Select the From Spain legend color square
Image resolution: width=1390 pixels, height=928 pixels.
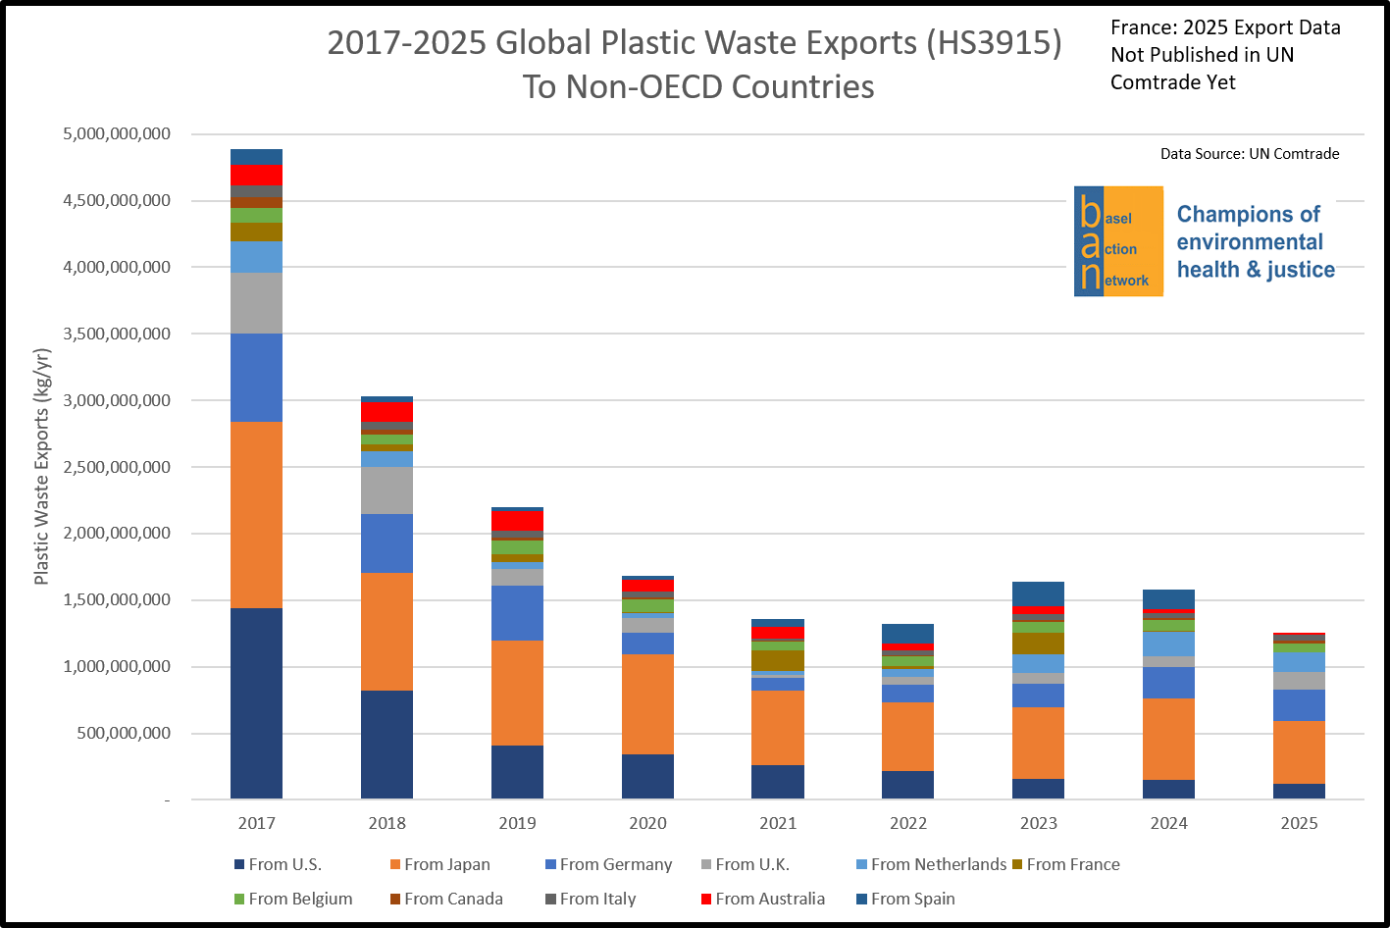click(861, 899)
